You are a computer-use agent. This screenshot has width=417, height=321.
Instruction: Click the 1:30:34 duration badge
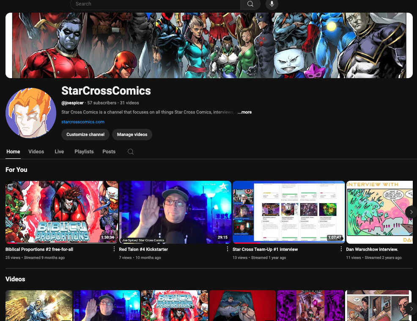pyautogui.click(x=107, y=237)
